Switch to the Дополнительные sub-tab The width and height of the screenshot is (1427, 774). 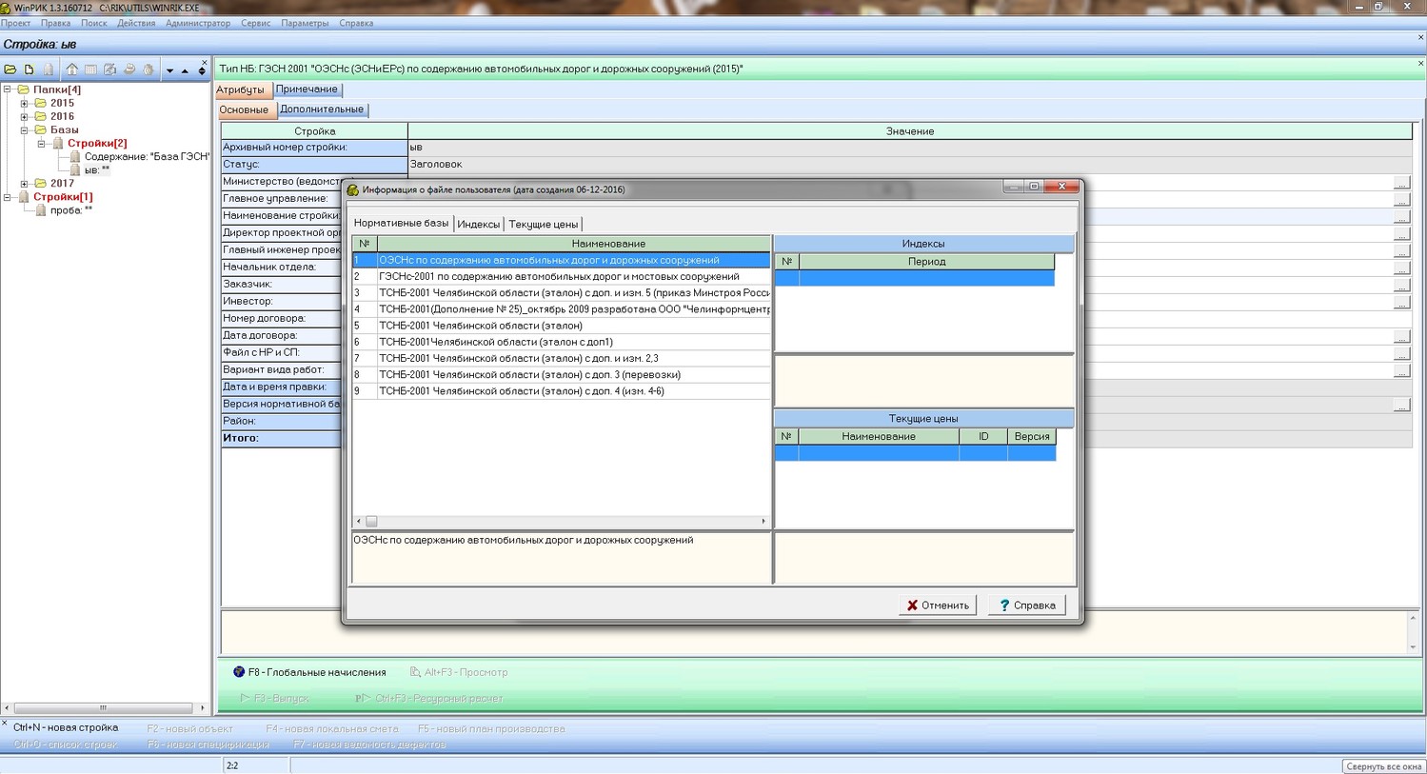click(x=322, y=109)
